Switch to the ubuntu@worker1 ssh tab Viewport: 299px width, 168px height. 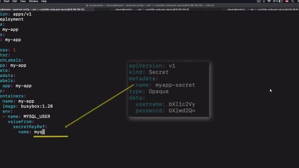[x=150, y=9]
